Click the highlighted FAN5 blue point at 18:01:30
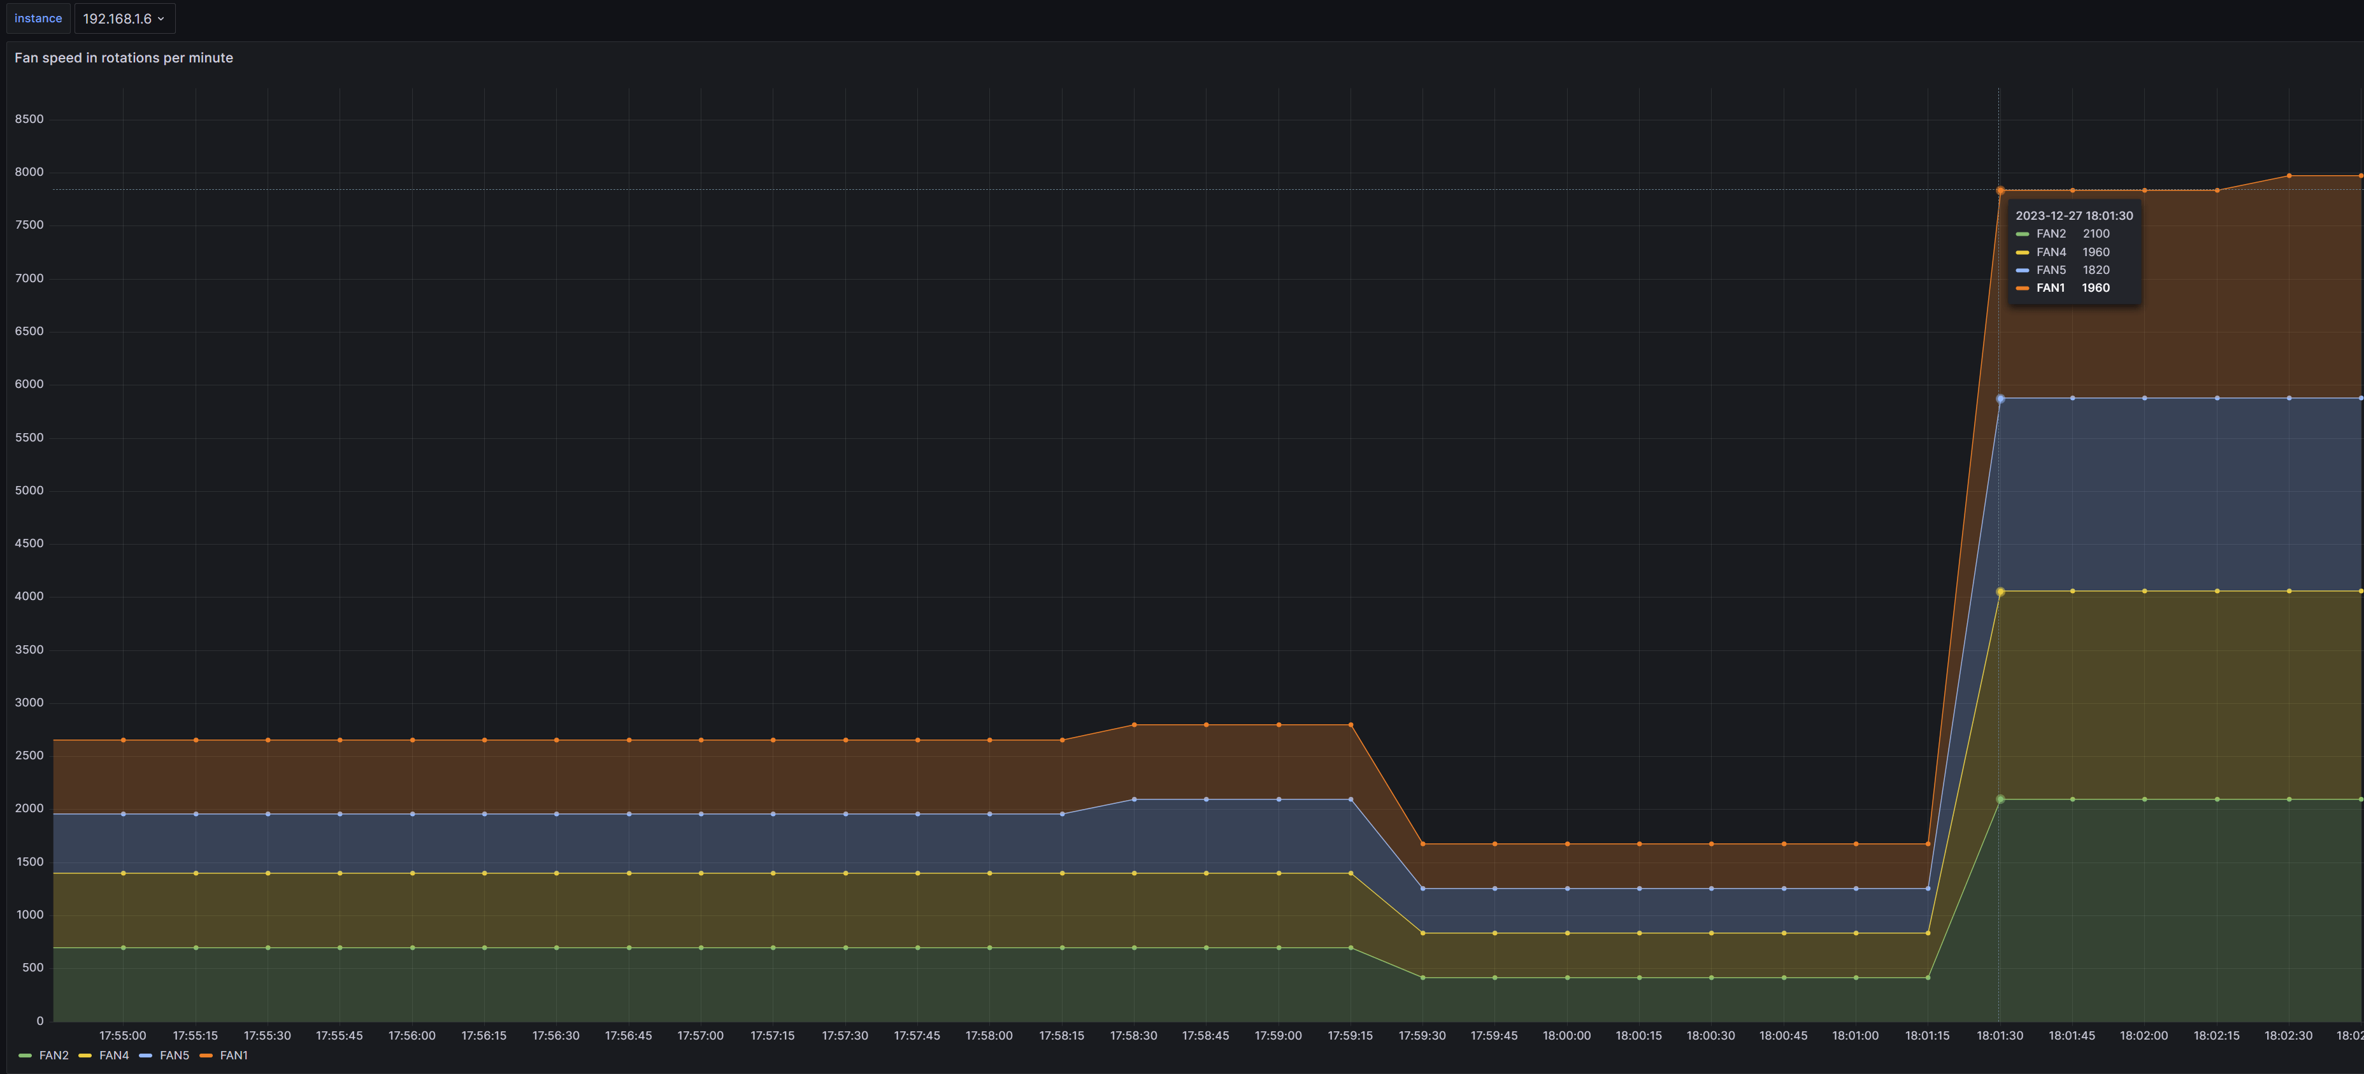2364x1074 pixels. tap(2000, 399)
